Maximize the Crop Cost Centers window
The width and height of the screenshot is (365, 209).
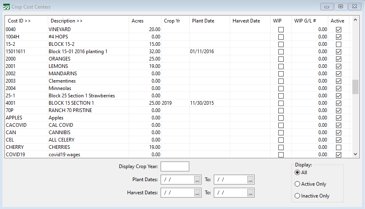coord(340,7)
